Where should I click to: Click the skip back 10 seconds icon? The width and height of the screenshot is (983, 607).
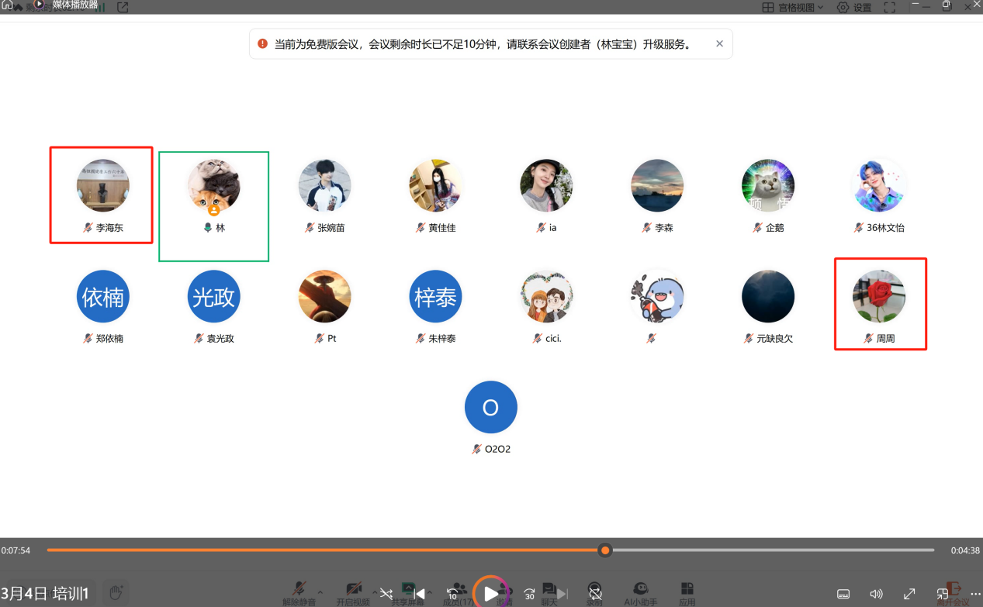tap(452, 594)
